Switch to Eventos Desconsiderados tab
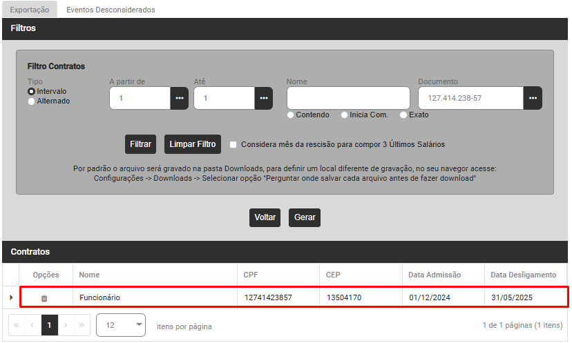The height and width of the screenshot is (343, 572). (x=111, y=10)
